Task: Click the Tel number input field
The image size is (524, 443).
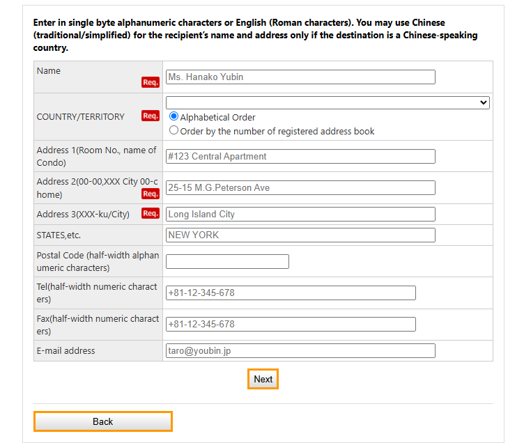Action: click(291, 293)
